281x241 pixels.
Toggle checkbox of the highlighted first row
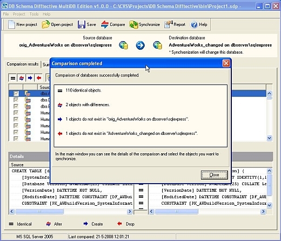tap(16, 93)
